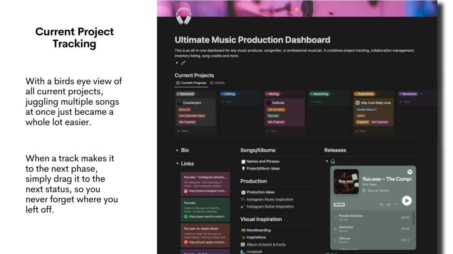This screenshot has width=453, height=254.
Task: Open the Counterpart project card
Action: 196,112
